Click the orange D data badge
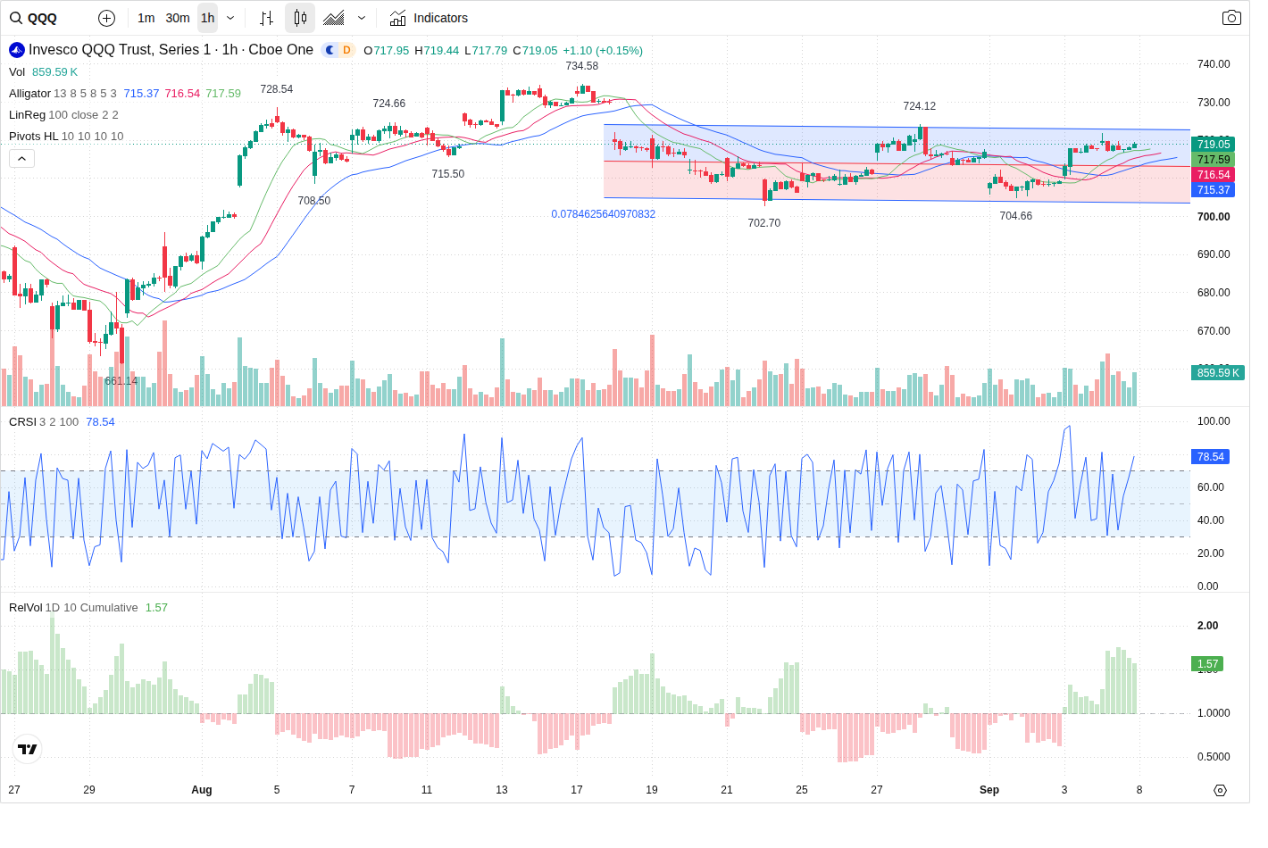The width and height of the screenshot is (1268, 848). (346, 50)
